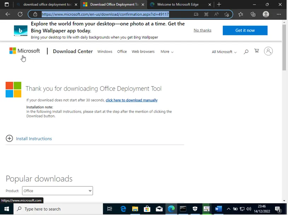Click the browser back arrow

pos(8,14)
